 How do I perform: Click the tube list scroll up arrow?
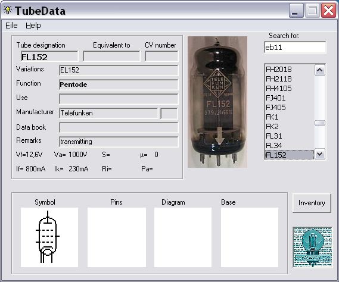pyautogui.click(x=320, y=70)
